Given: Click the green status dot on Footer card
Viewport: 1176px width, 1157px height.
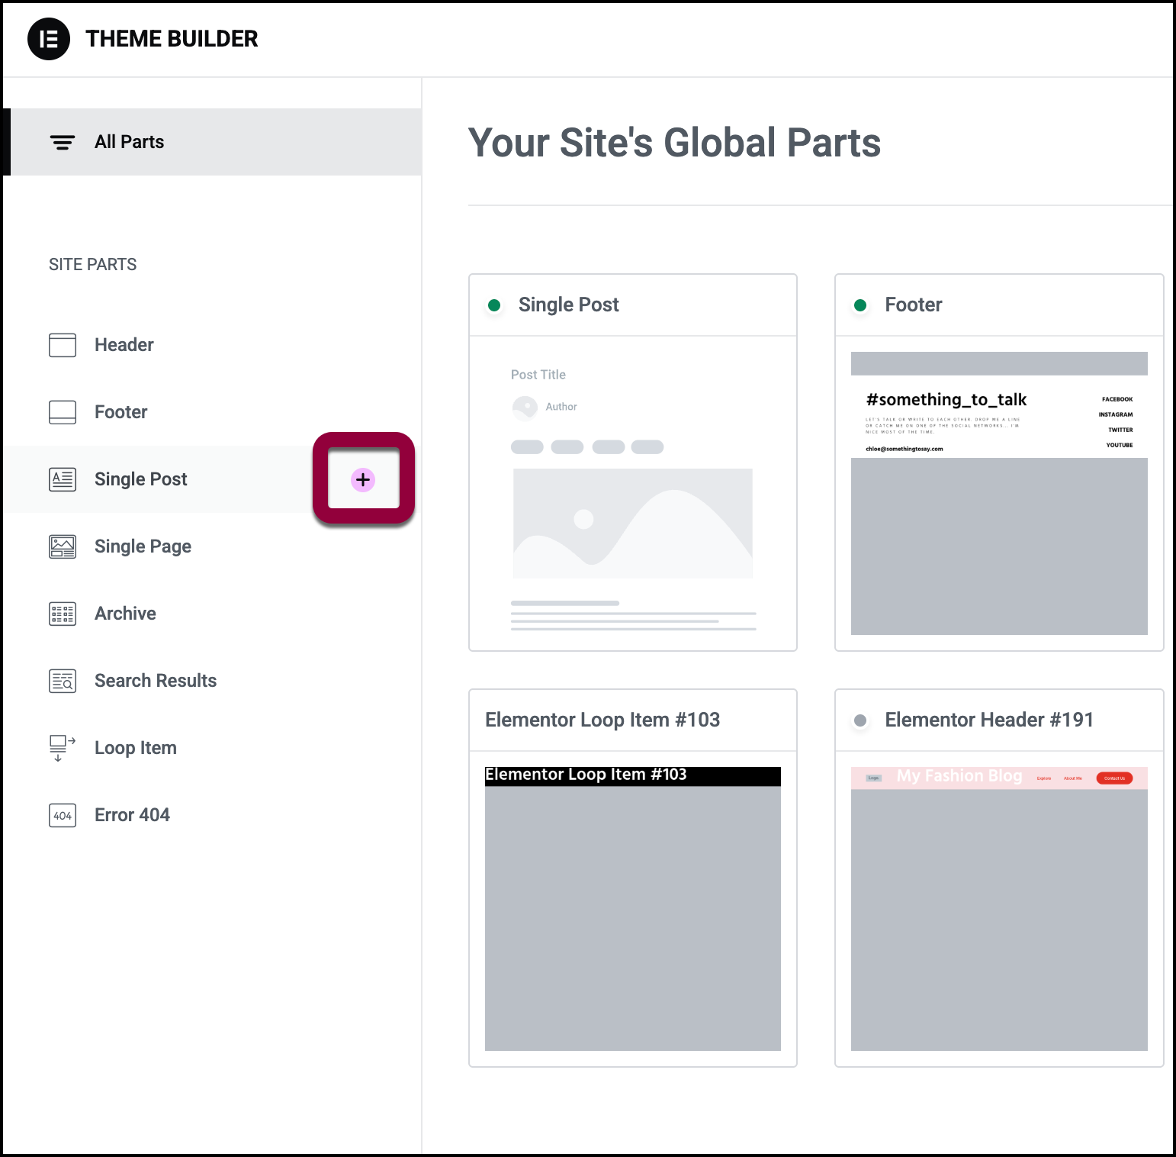Looking at the screenshot, I should 860,305.
